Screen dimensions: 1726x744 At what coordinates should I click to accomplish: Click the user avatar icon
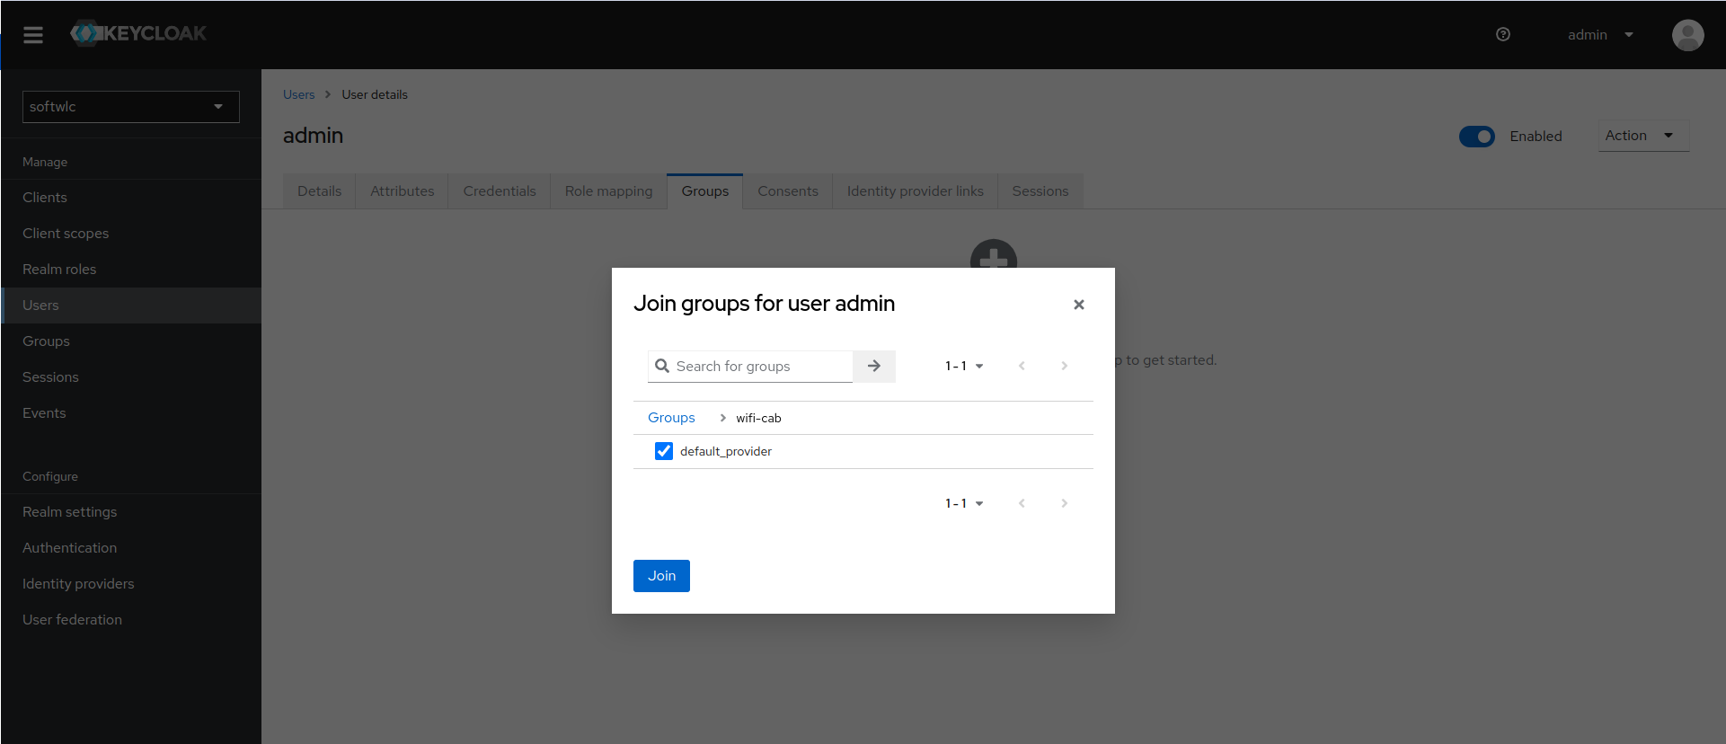pos(1686,35)
